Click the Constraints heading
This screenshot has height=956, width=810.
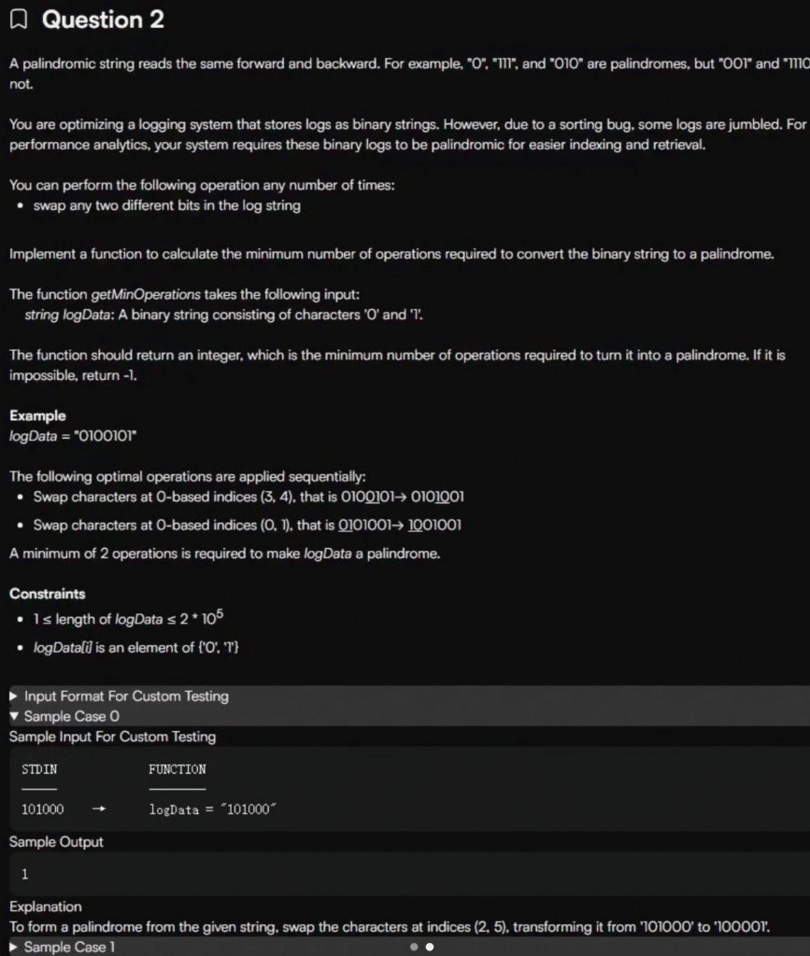[x=47, y=594]
